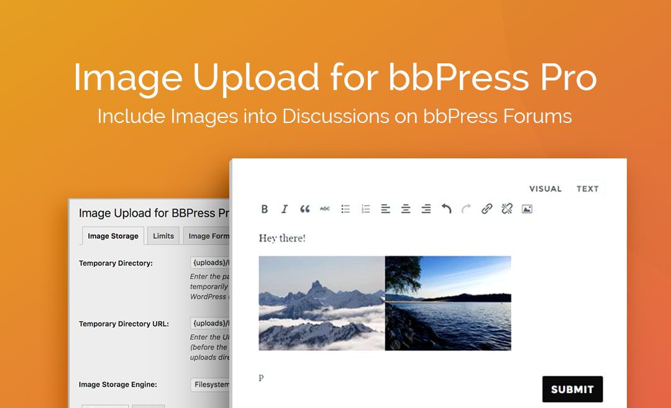Create a bulleted list
Image resolution: width=671 pixels, height=408 pixels.
tap(345, 209)
